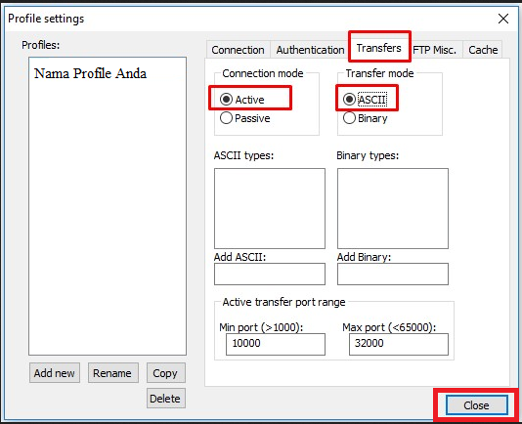The image size is (522, 424).
Task: Open the Authentication tab
Action: (x=310, y=50)
